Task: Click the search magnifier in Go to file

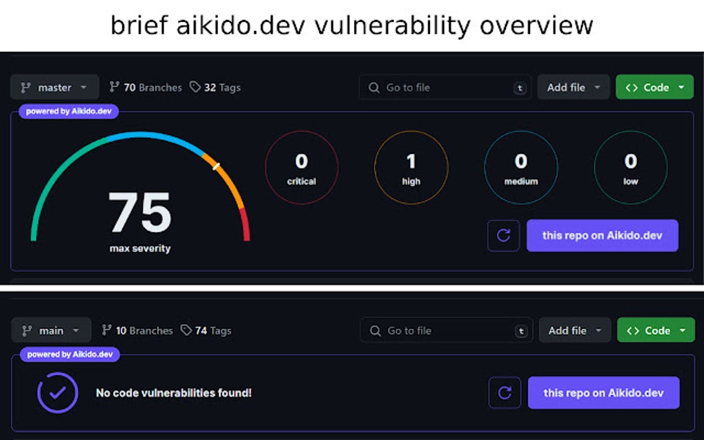Action: point(373,88)
